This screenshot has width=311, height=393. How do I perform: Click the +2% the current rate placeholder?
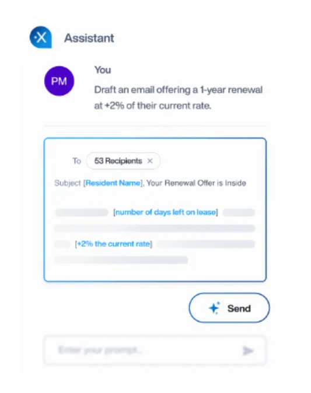[x=114, y=244]
